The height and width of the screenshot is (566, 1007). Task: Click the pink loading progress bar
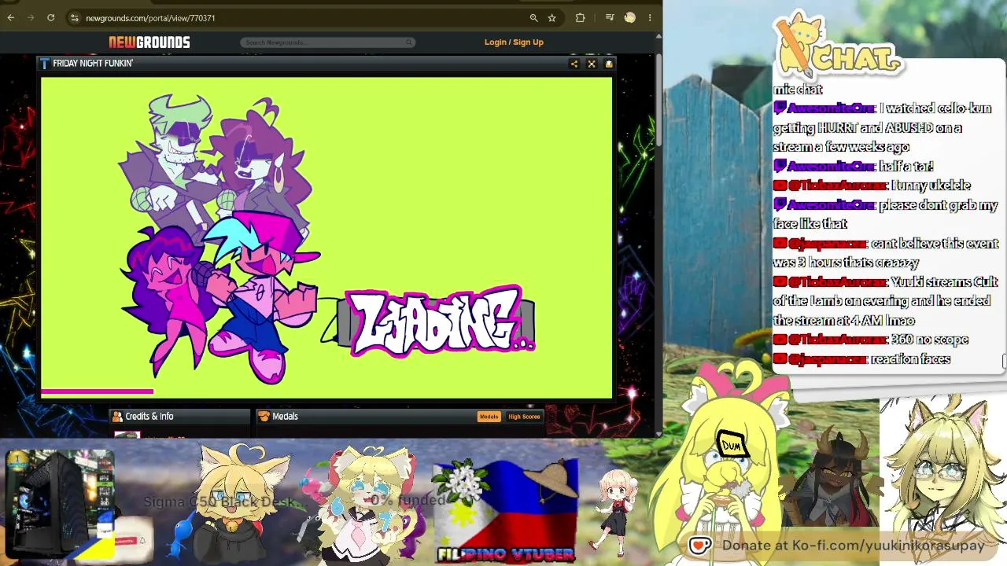coord(97,391)
